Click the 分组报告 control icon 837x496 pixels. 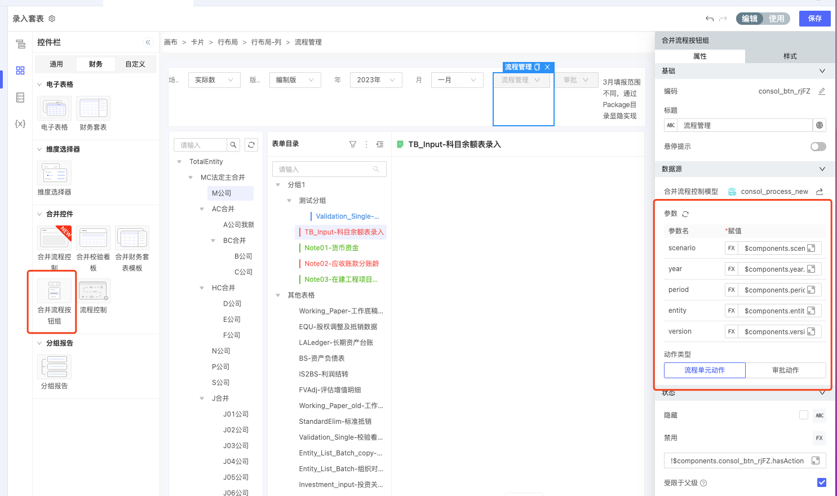54,367
